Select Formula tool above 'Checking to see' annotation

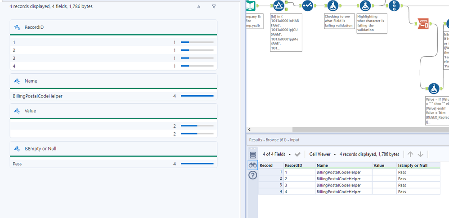click(x=333, y=5)
